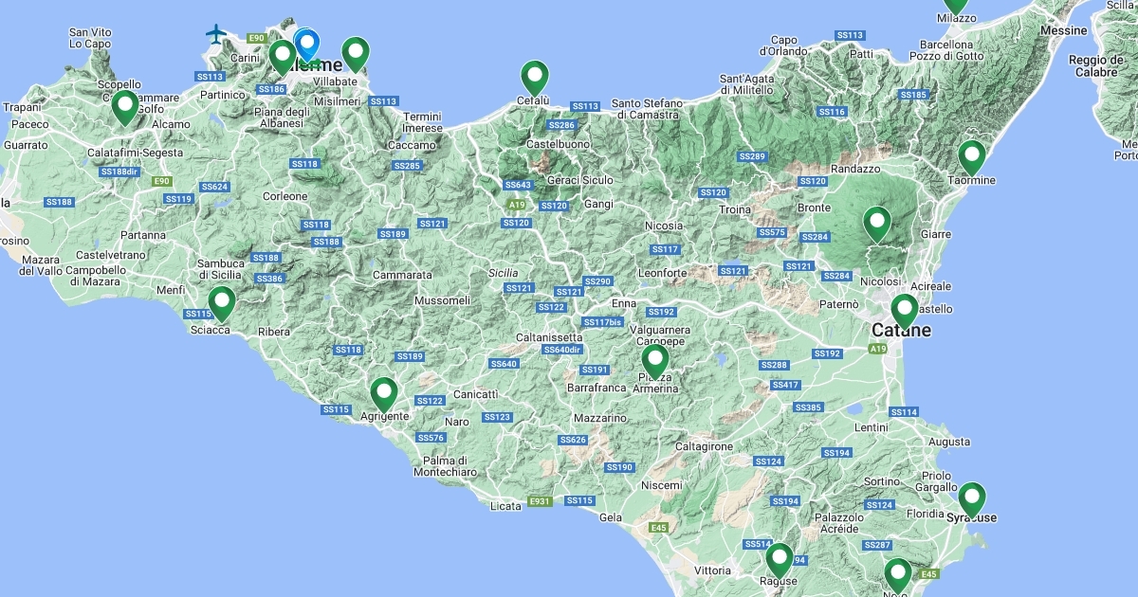Image resolution: width=1138 pixels, height=597 pixels.
Task: Click the Gela town label on the south coast
Action: (x=611, y=517)
